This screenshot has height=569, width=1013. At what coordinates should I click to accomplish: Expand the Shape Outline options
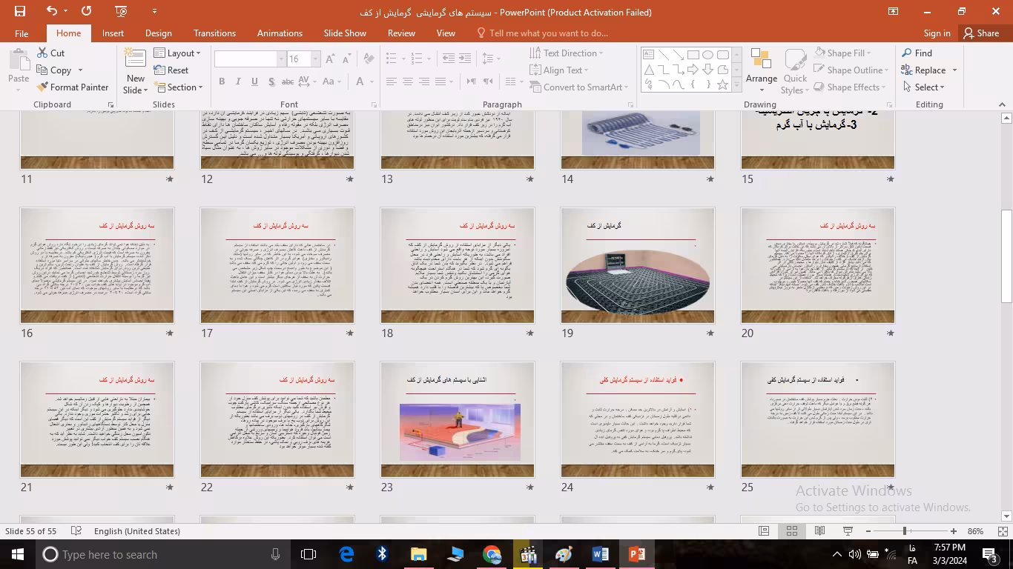click(852, 70)
